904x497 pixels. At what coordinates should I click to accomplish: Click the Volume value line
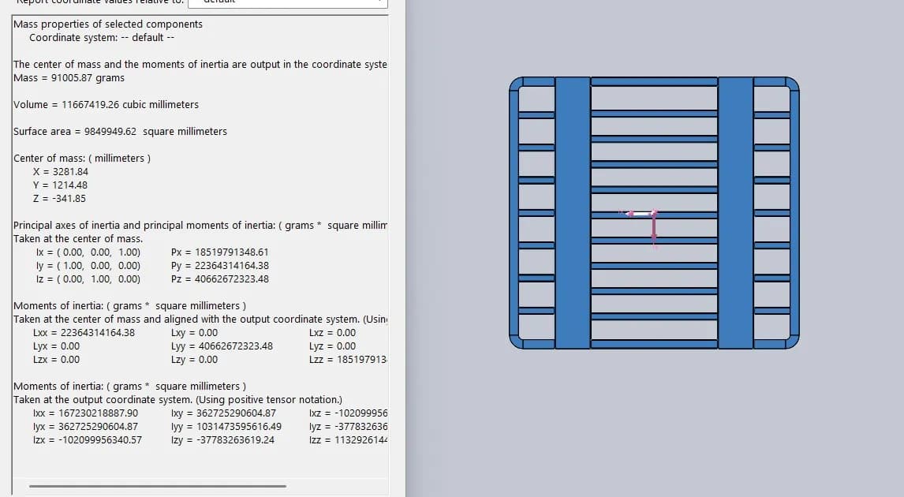[x=106, y=104]
